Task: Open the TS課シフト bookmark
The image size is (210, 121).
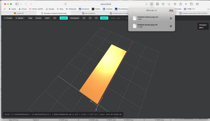Action: pyautogui.click(x=189, y=9)
